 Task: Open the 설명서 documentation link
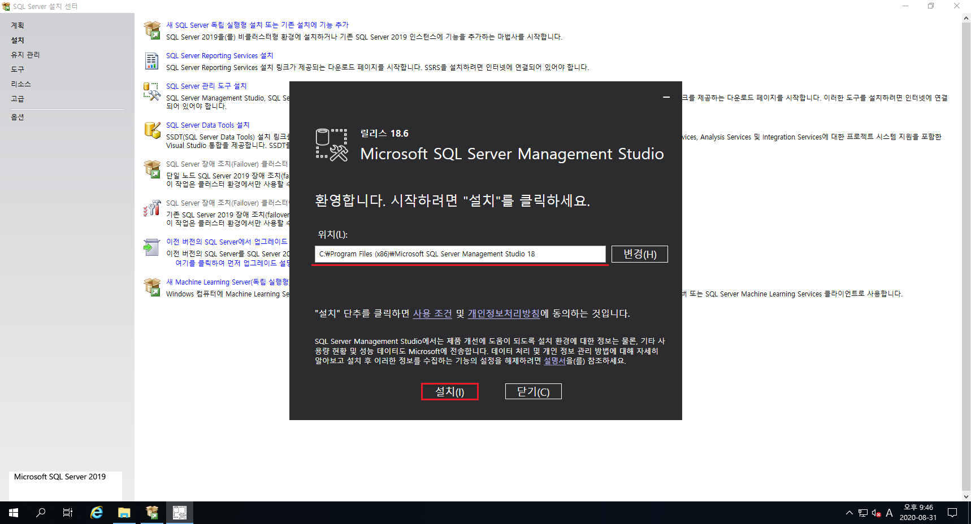point(554,361)
